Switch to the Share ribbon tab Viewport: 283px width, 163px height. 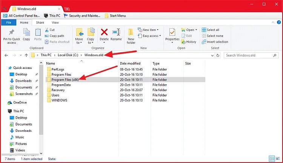pyautogui.click(x=40, y=23)
